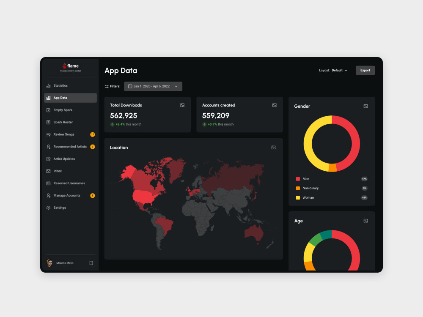Open Artist Updates page
This screenshot has height=317, width=423.
[x=70, y=159]
